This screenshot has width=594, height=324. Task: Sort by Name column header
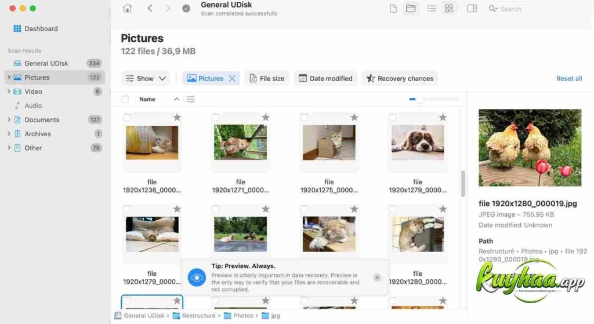[x=147, y=99]
